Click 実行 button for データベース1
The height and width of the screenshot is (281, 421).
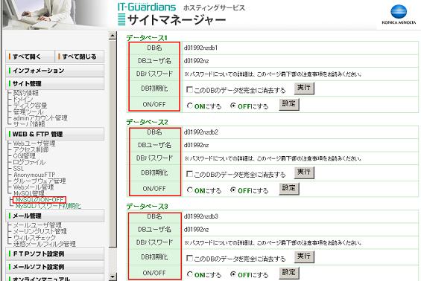(304, 88)
